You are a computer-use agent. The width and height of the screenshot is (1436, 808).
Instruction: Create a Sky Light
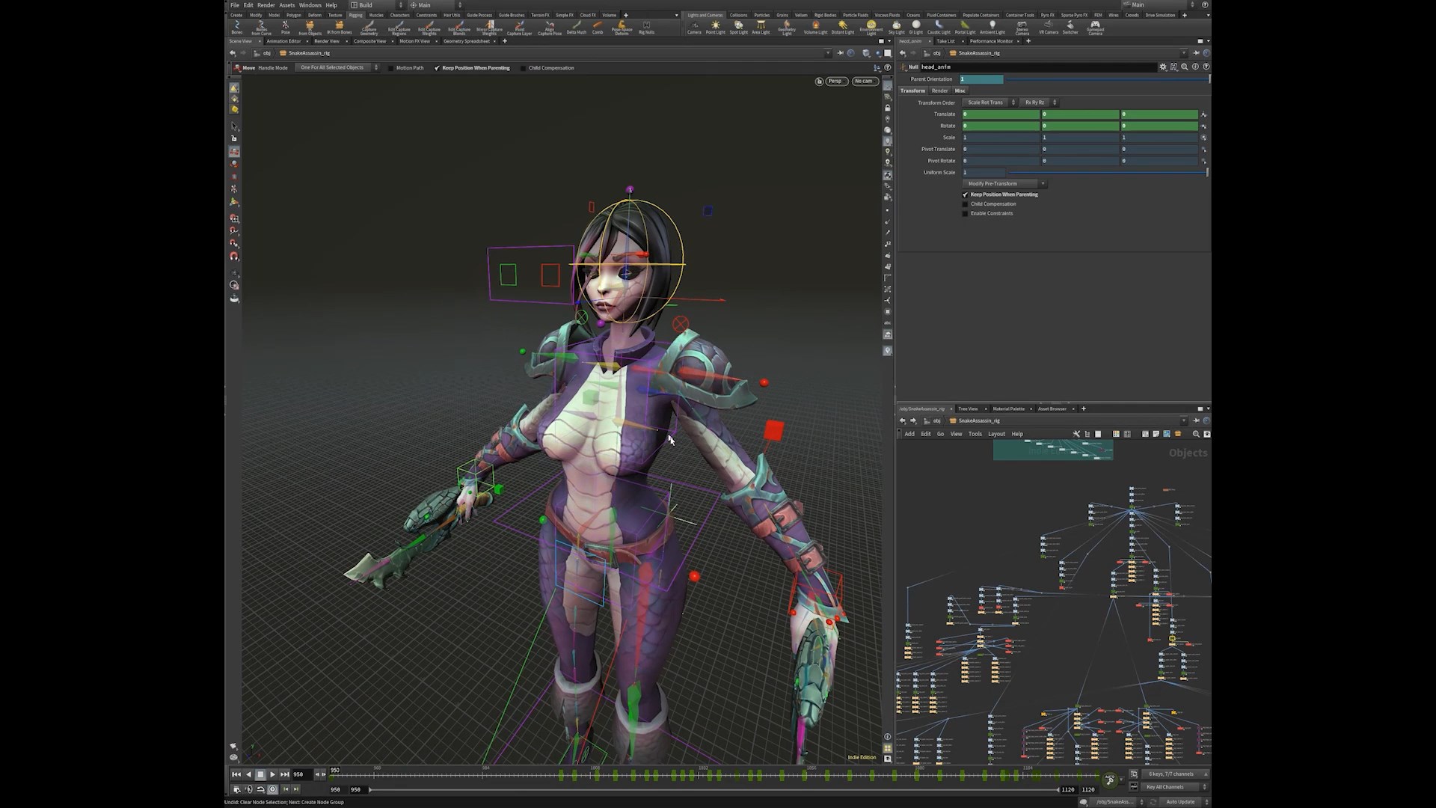(896, 28)
